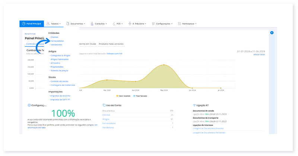Expand the Consultas dropdown menu
298x156 pixels.
tap(100, 24)
